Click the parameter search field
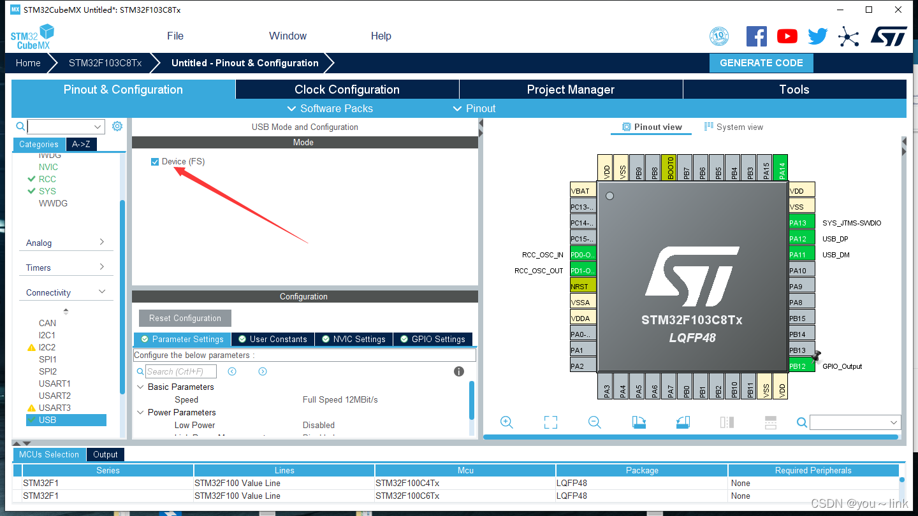918x516 pixels. (181, 371)
